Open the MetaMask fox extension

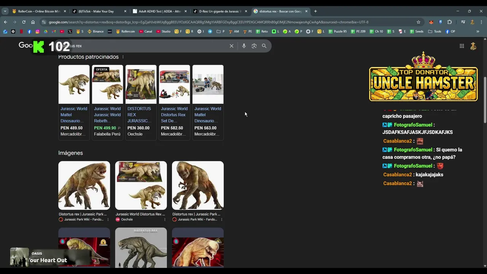pyautogui.click(x=431, y=22)
